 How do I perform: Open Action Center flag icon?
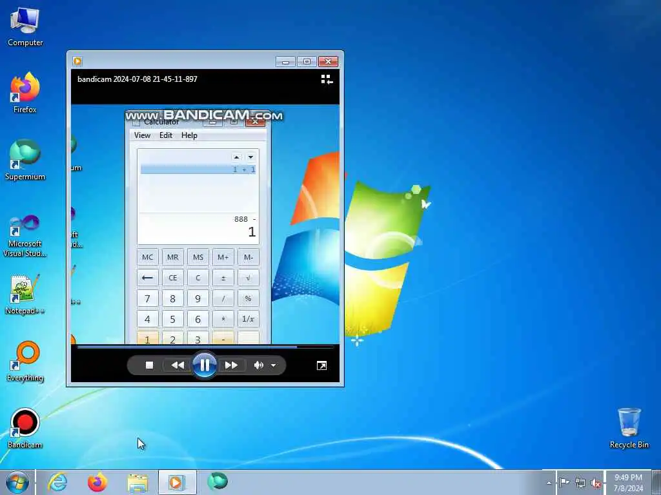click(x=564, y=482)
